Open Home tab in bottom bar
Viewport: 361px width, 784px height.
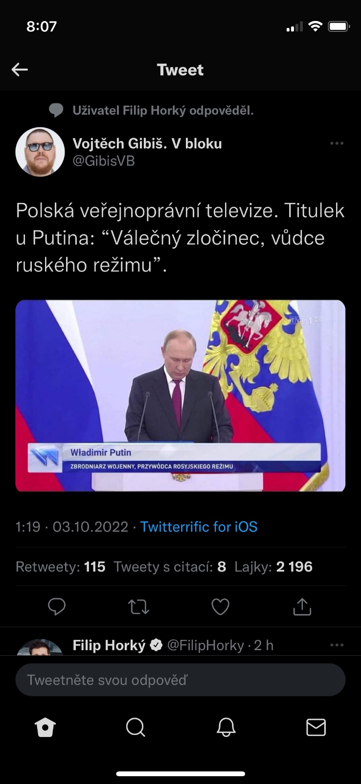45,727
